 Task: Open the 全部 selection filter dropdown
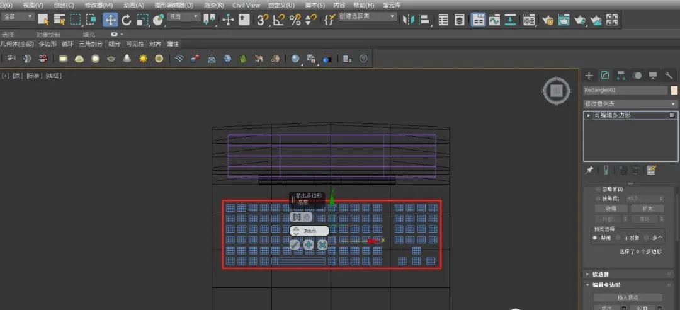18,16
